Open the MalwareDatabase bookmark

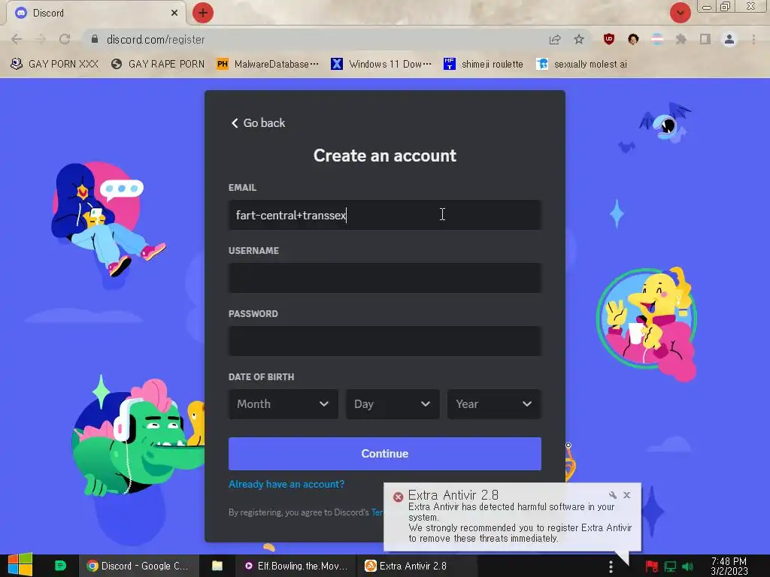[x=268, y=65]
